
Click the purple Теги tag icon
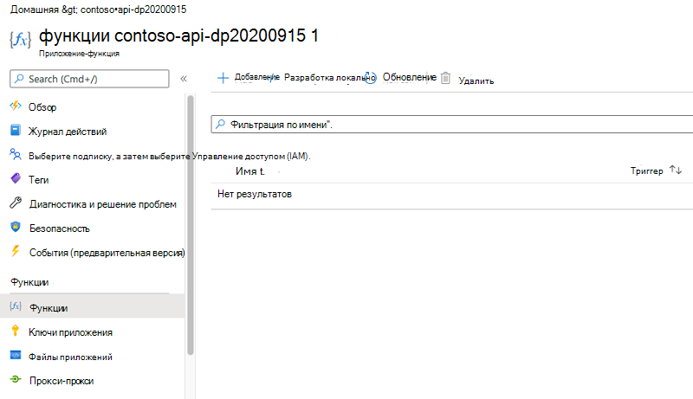tap(16, 178)
